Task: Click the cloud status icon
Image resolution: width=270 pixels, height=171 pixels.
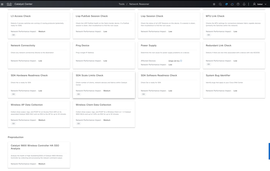Action: point(232,4)
